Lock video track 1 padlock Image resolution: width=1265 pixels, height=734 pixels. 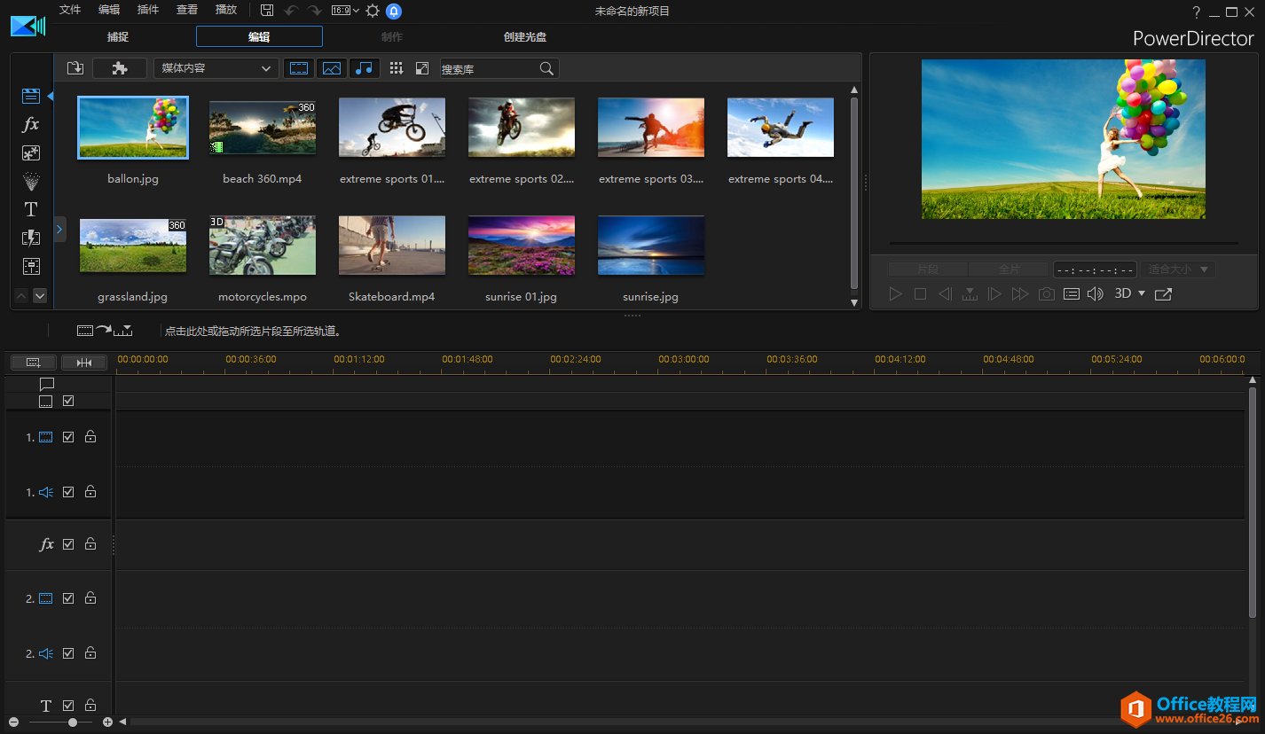(90, 436)
